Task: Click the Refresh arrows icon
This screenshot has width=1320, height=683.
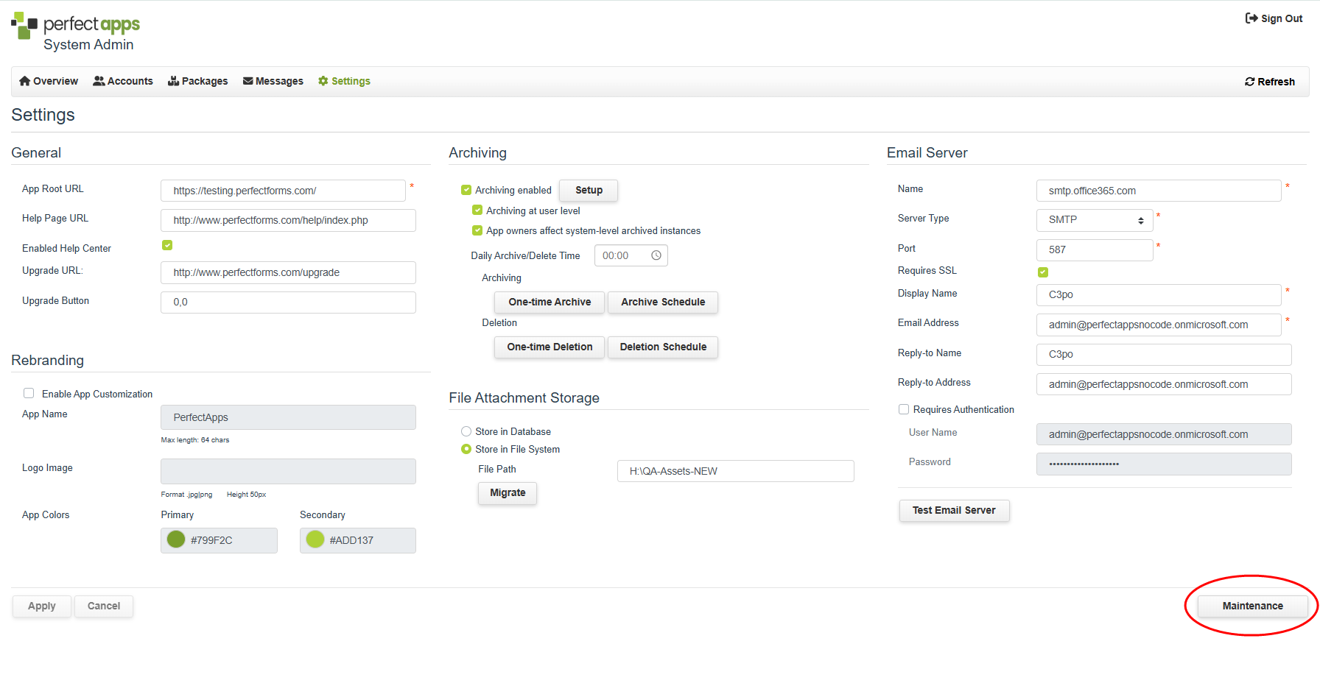Action: (x=1250, y=82)
